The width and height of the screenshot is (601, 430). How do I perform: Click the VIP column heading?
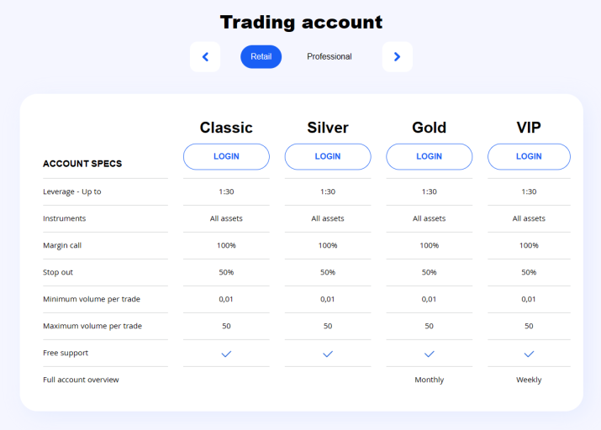(x=529, y=128)
